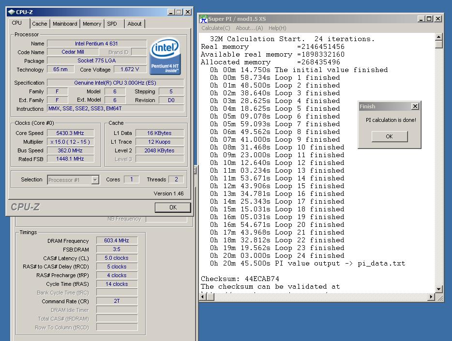Click the Technology value 65 nm
Image resolution: width=452 pixels, height=341 pixels.
coord(60,69)
